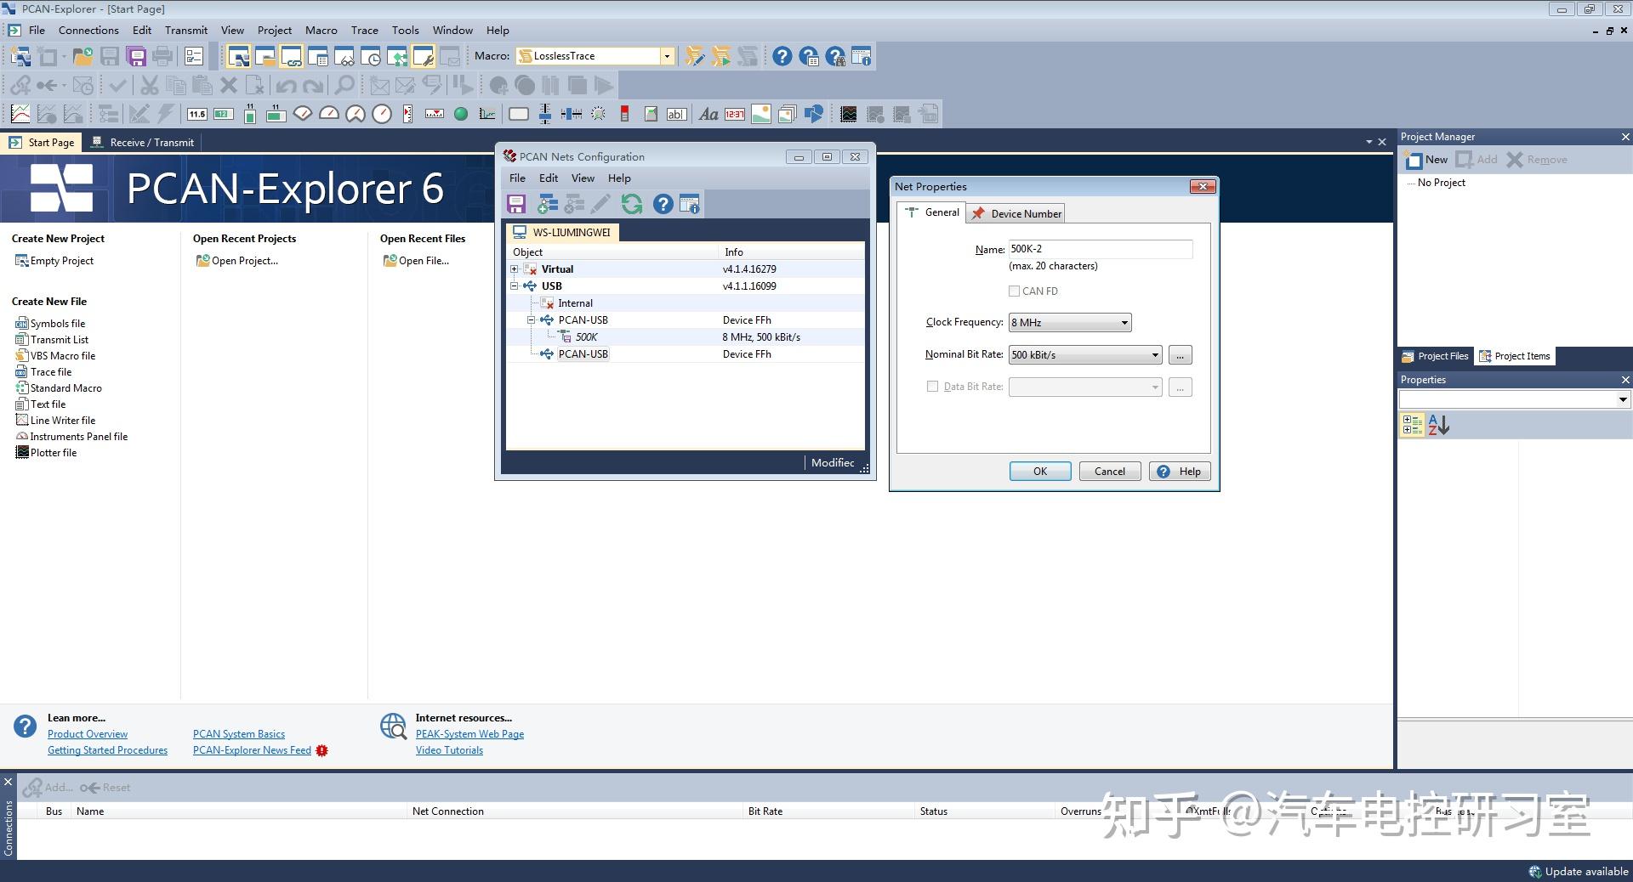Click the green refresh icon in Nets Configuration
Viewport: 1633px width, 882px height.
(x=632, y=204)
